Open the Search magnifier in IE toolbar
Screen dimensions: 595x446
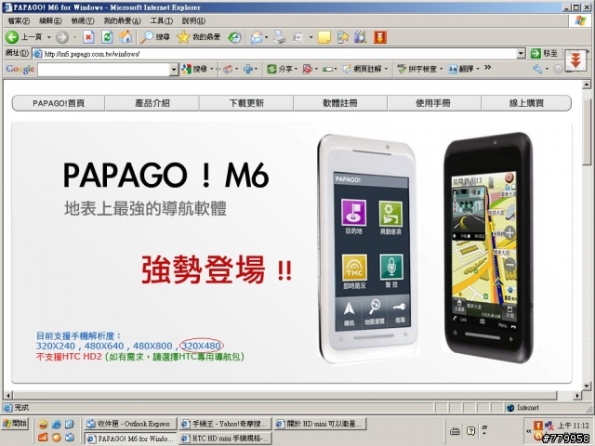pos(155,37)
